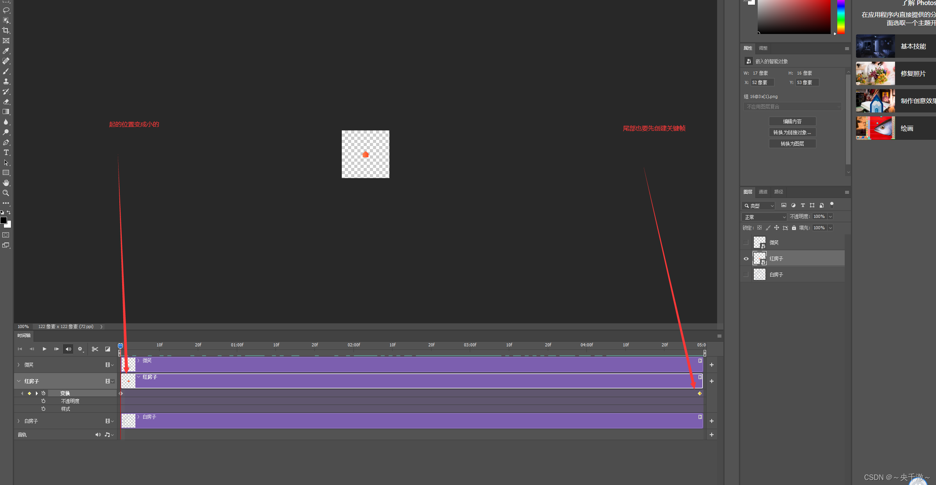Click the rainbow hue slider strip
This screenshot has height=485, width=936.
tap(841, 18)
